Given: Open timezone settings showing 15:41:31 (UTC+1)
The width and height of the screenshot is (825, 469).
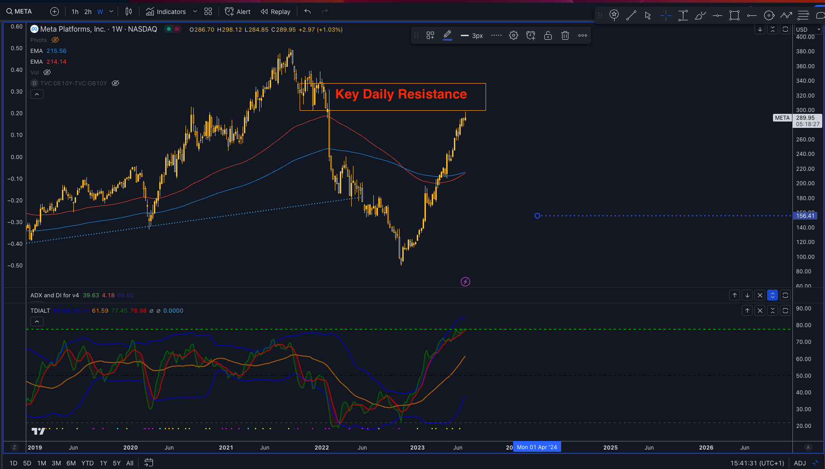Looking at the screenshot, I should 757,463.
